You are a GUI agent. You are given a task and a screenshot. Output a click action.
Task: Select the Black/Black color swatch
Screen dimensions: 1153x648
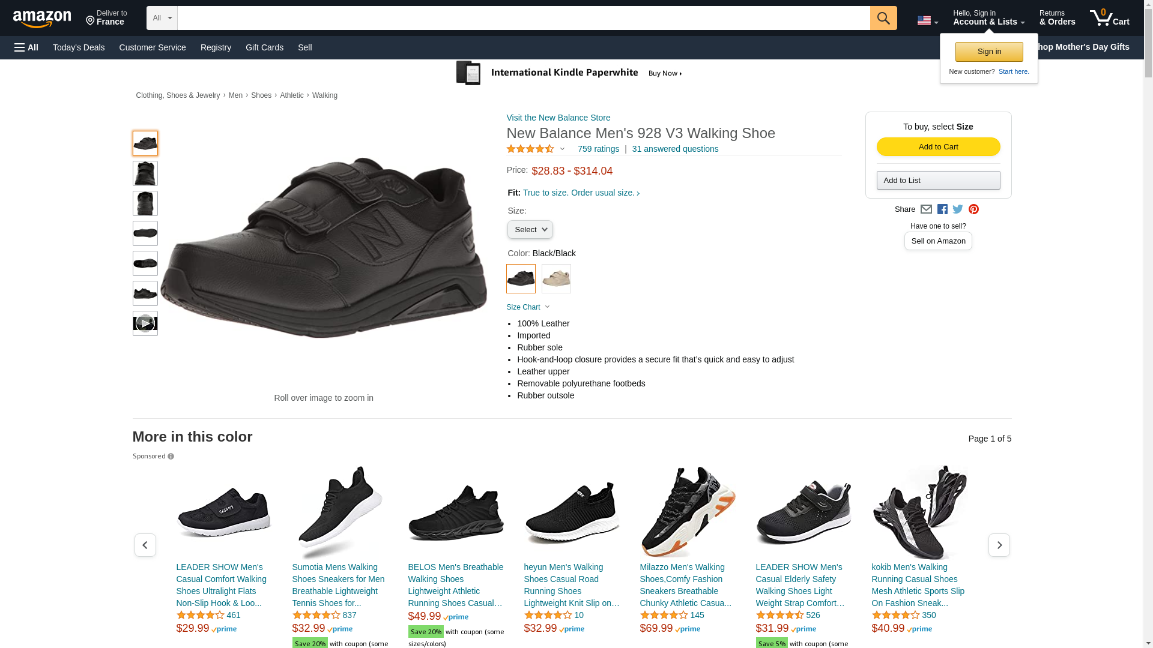point(521,279)
